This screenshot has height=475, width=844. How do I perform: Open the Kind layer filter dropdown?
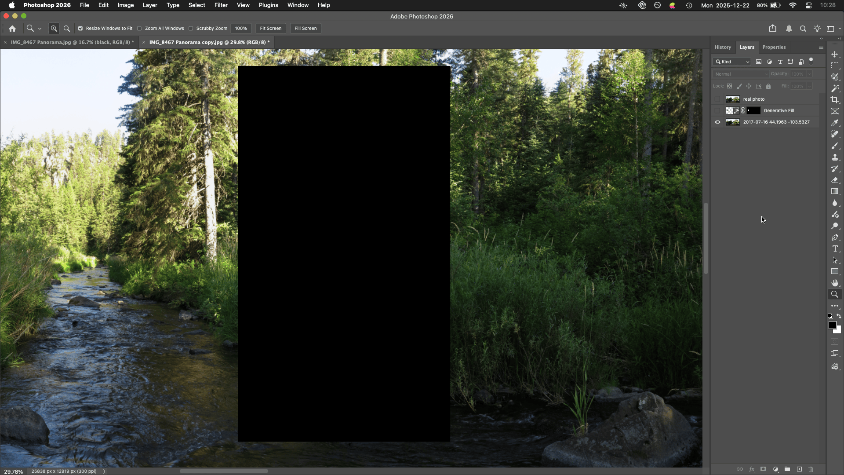(733, 62)
